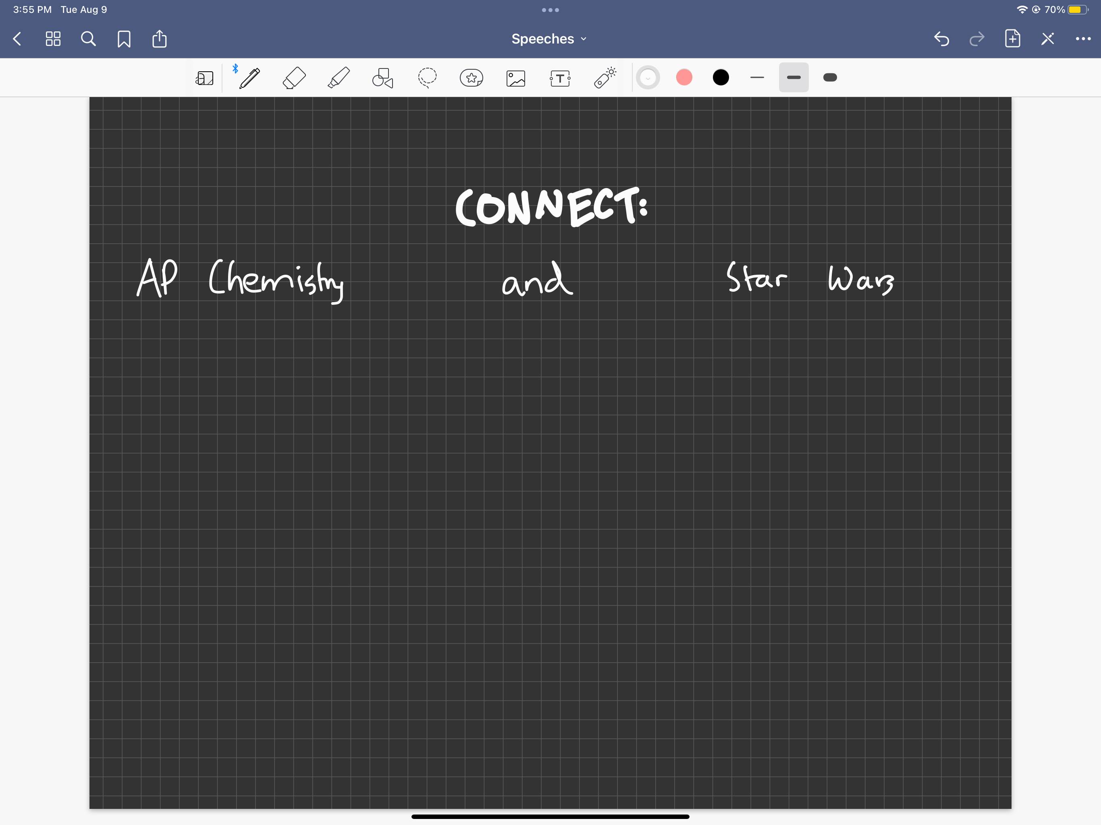This screenshot has width=1101, height=825.
Task: Go back with the left chevron
Action: point(17,39)
